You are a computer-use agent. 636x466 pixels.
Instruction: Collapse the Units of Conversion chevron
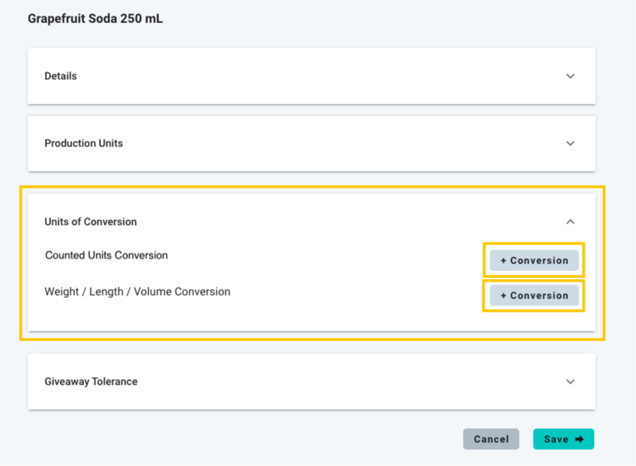pos(570,221)
